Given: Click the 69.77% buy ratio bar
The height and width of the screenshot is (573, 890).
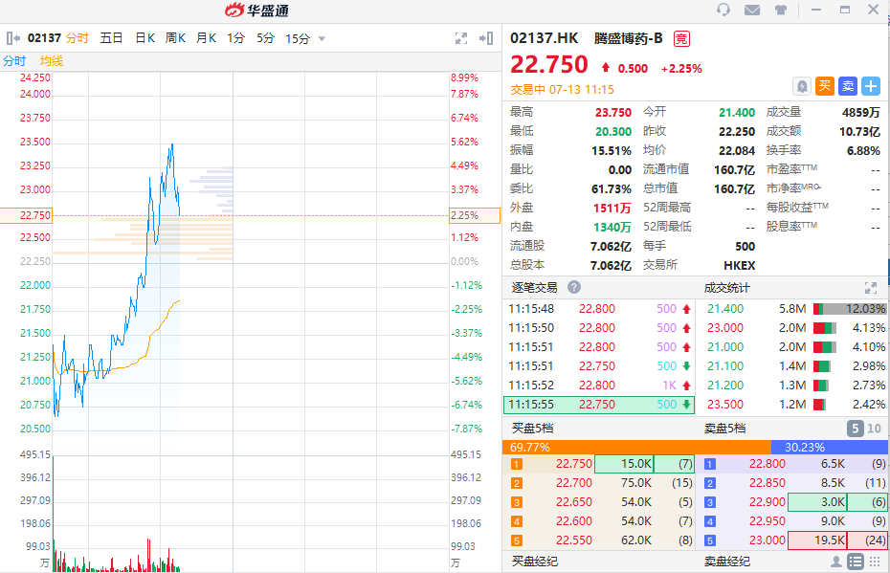Looking at the screenshot, I should click(x=636, y=447).
